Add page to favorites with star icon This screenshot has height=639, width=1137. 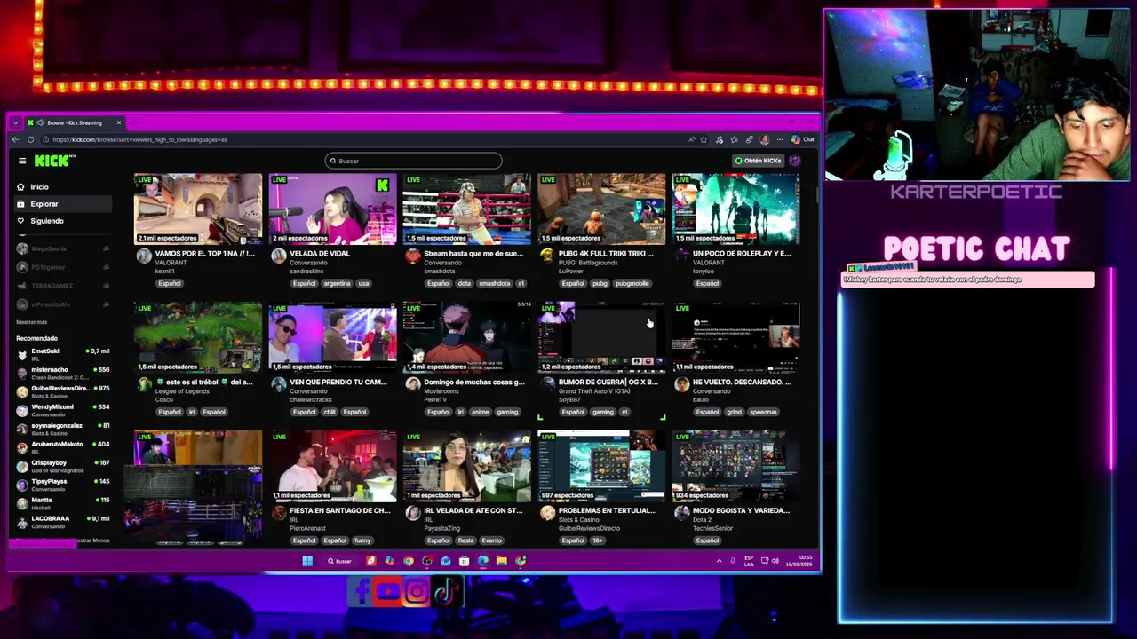point(704,139)
